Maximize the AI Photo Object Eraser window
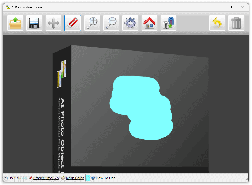The image size is (252, 185). [230, 7]
